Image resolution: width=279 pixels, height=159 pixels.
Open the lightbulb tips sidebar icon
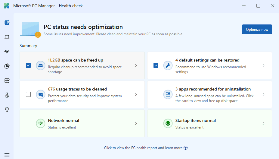7,110
